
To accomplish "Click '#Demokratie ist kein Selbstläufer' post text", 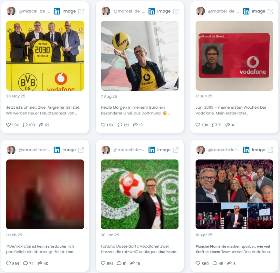I will click(x=41, y=249).
